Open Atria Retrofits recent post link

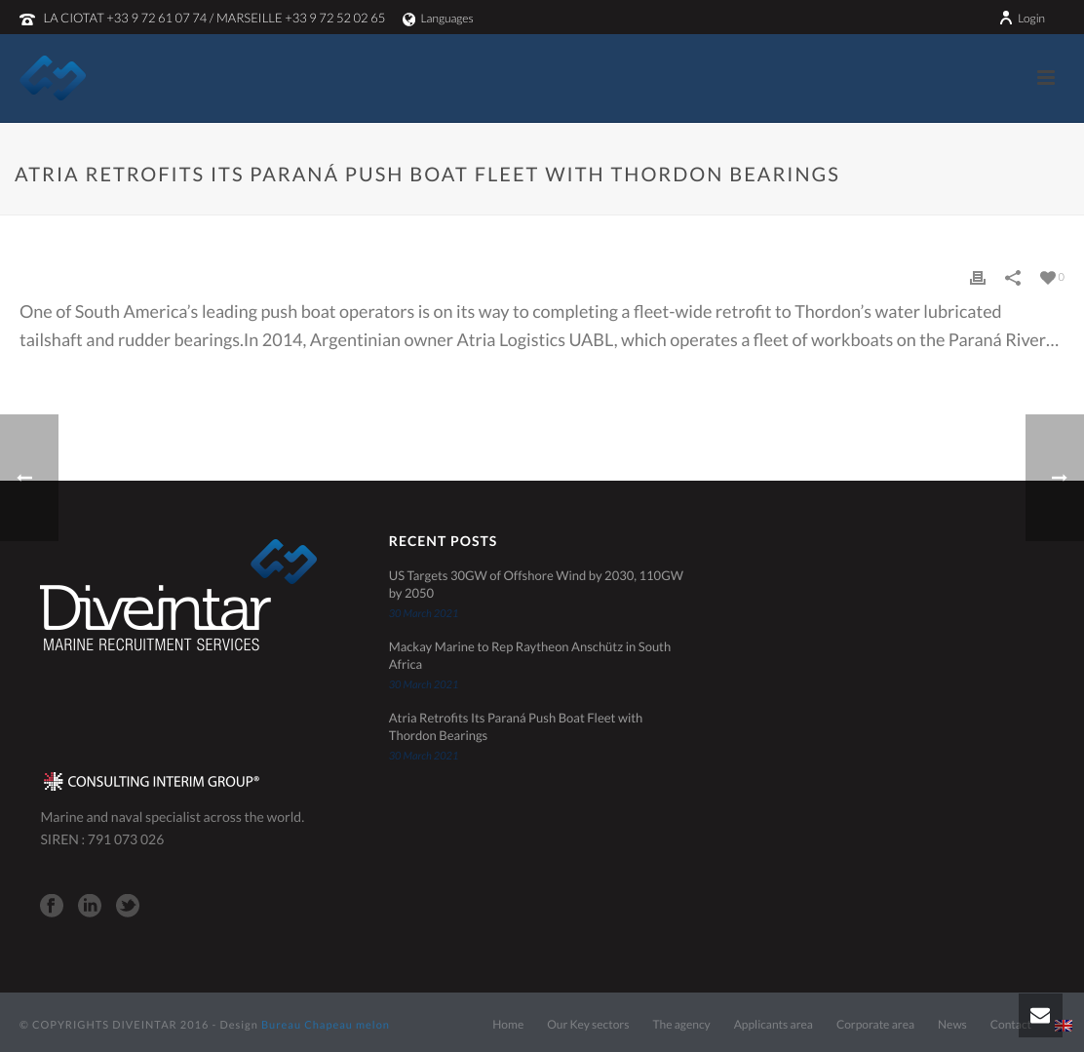515,727
